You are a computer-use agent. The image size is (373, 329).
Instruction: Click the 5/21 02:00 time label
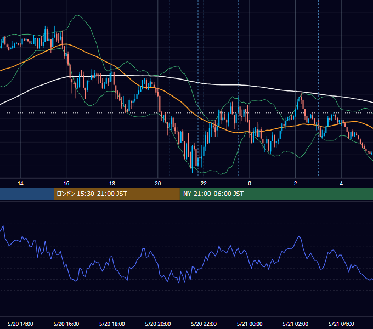coord(296,324)
